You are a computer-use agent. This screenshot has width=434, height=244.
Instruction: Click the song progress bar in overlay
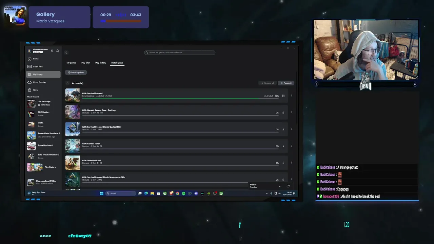[121, 21]
